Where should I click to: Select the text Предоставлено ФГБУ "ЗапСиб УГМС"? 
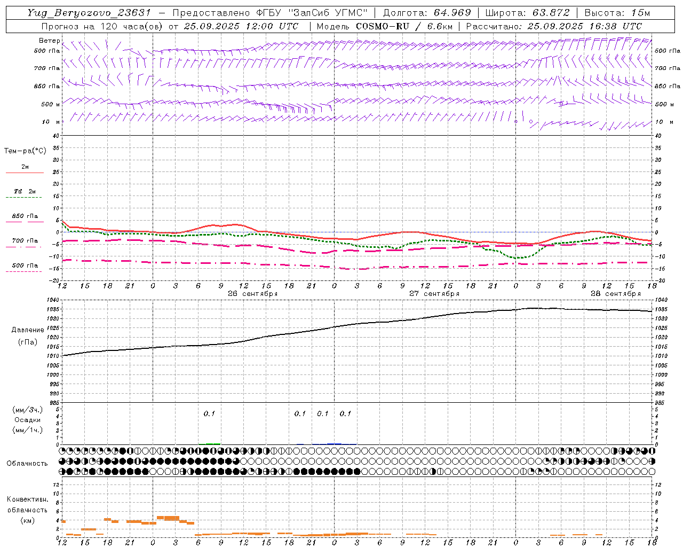click(269, 13)
